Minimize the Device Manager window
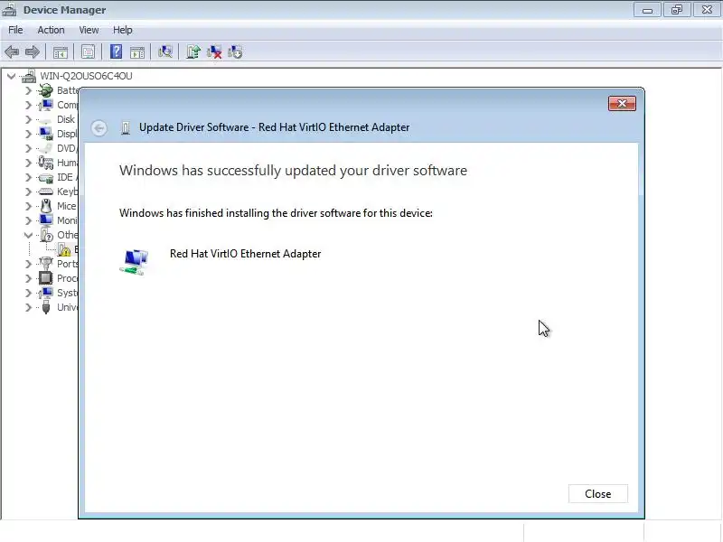 click(647, 10)
